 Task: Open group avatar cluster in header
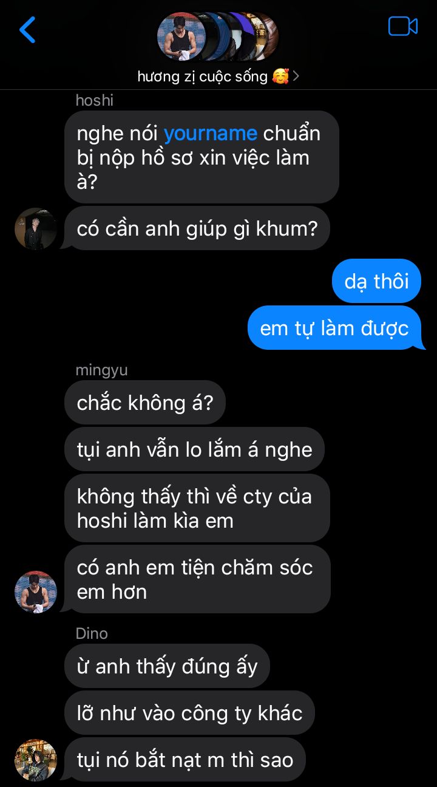[x=217, y=36]
